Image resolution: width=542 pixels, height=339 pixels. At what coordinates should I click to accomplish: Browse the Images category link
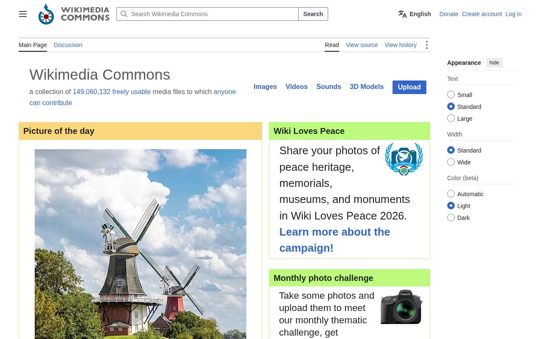tap(265, 87)
